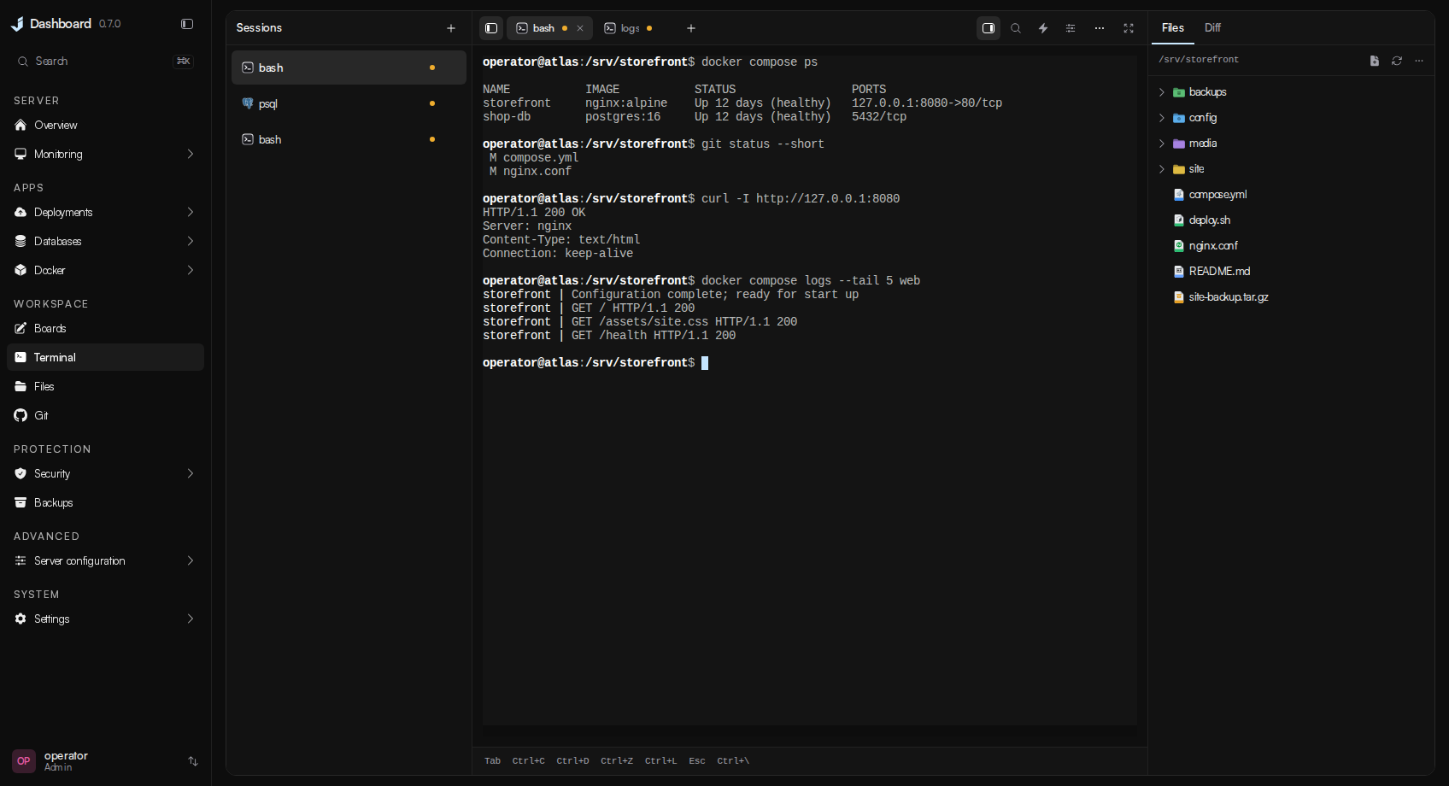The image size is (1449, 786).
Task: Open terminal settings sliders icon
Action: (1071, 28)
